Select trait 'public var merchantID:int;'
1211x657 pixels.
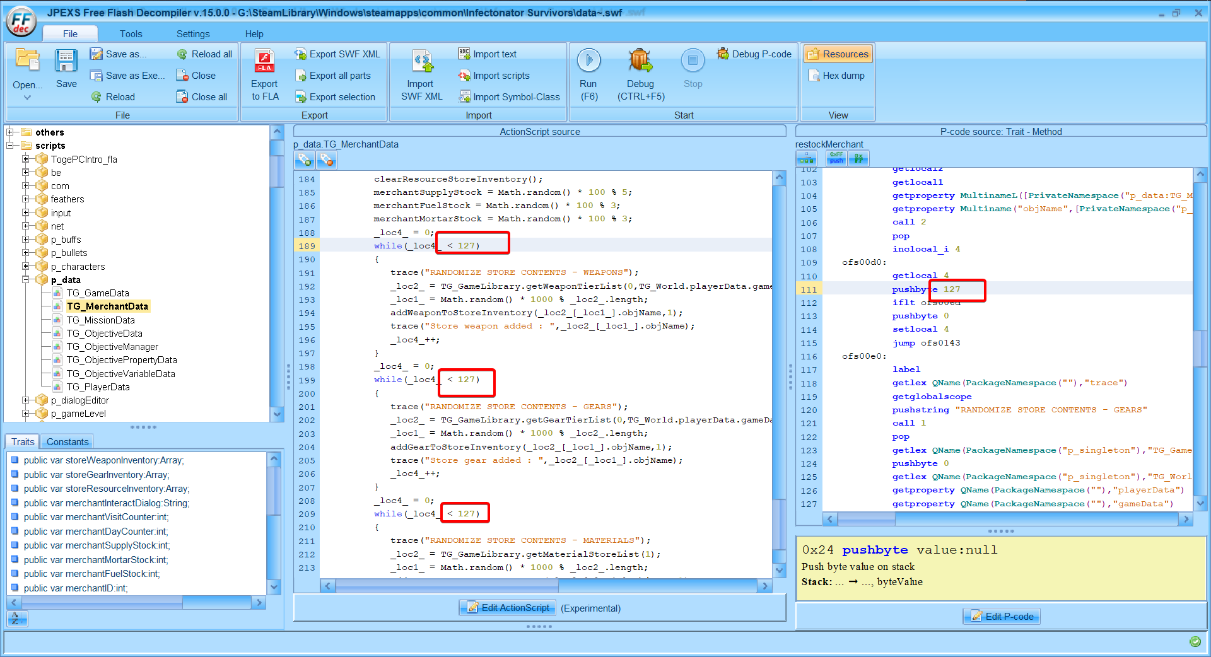click(x=76, y=588)
